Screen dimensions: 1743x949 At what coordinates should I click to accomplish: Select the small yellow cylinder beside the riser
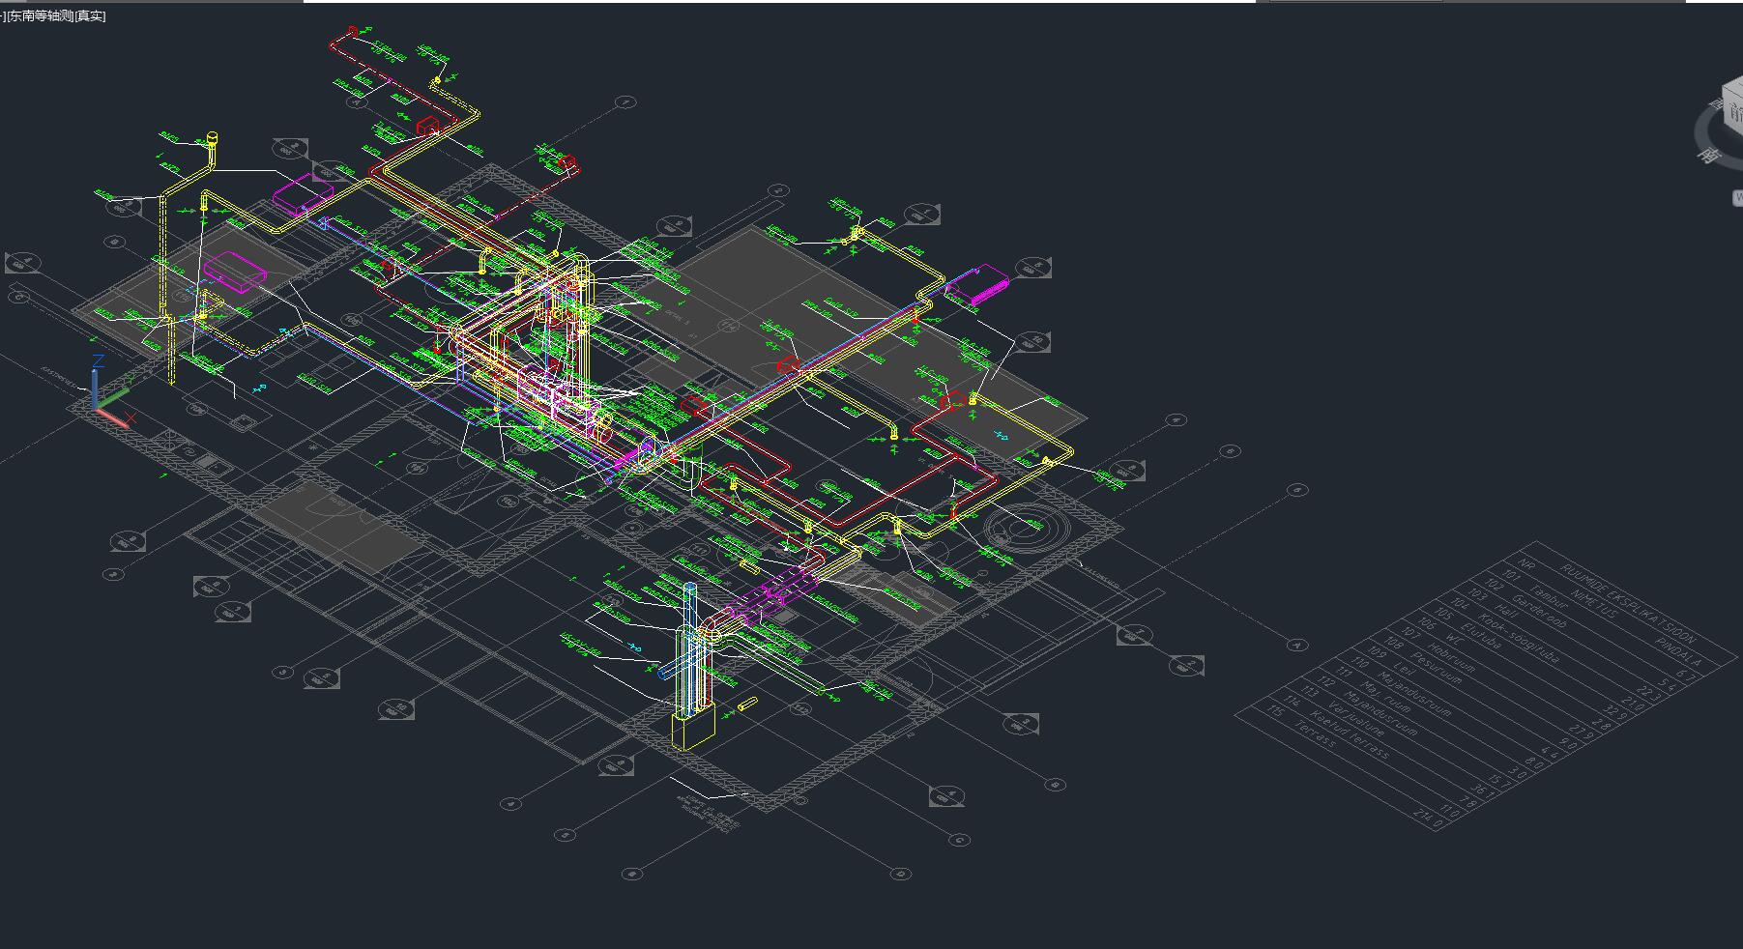(747, 705)
